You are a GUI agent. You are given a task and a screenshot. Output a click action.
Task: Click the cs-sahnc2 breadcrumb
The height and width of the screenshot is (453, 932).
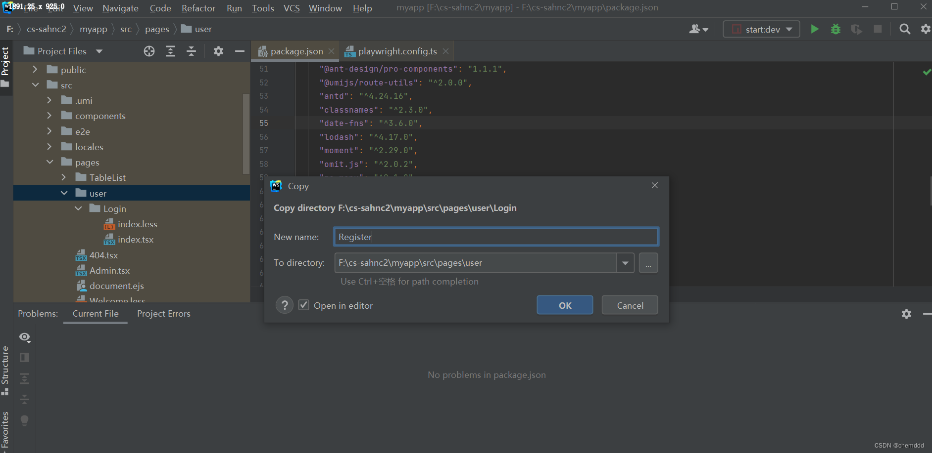[x=47, y=29]
